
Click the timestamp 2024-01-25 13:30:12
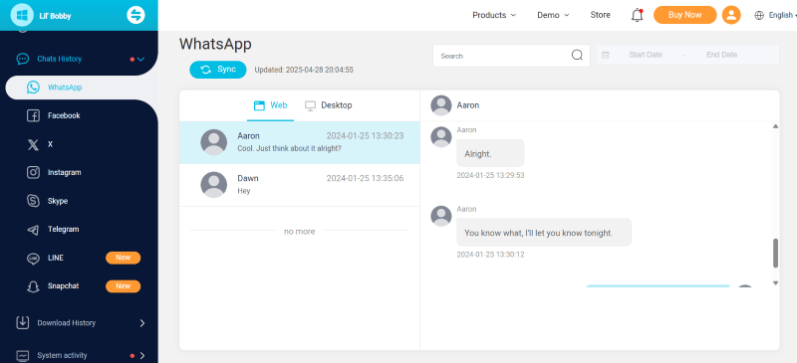490,255
